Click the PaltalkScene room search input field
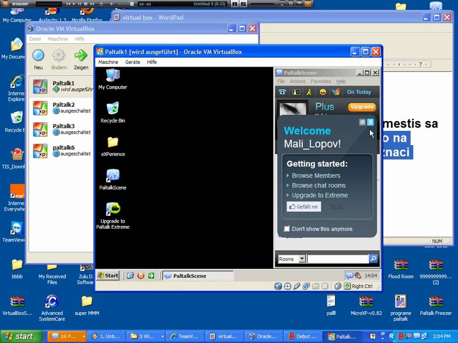458x343 pixels. pos(338,259)
